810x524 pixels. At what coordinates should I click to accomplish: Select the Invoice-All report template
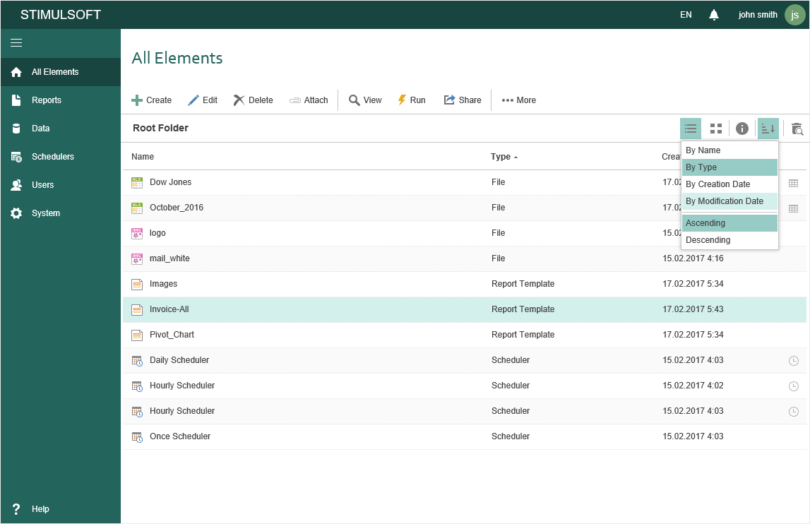tap(465, 309)
